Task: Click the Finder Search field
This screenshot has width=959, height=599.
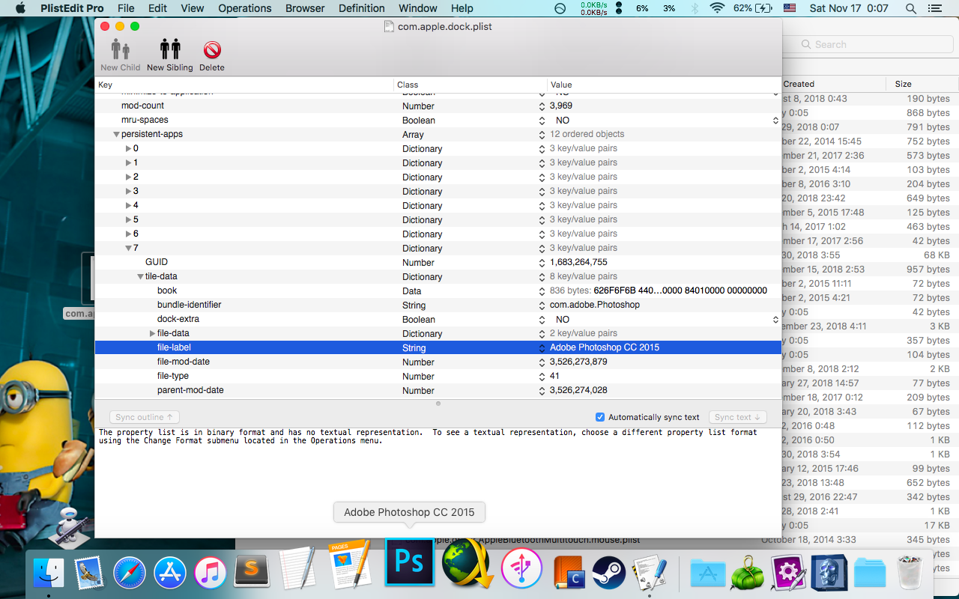Action: click(x=869, y=45)
